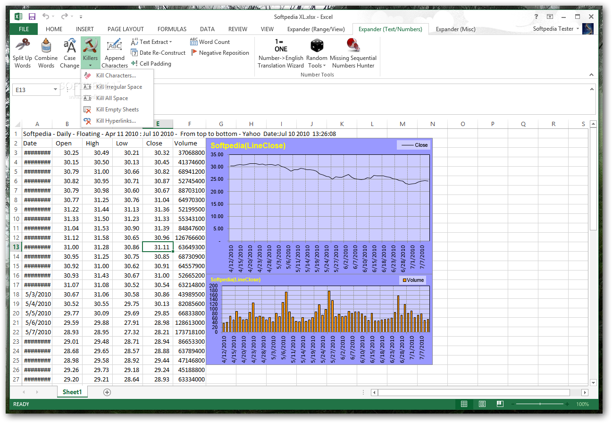This screenshot has height=423, width=612.
Task: Switch to the REVIEW tab
Action: pos(238,29)
